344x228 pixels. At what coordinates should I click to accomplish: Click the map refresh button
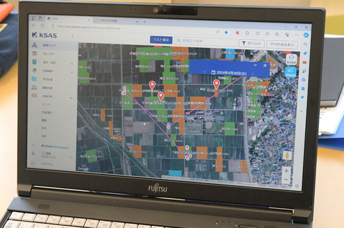coord(291,59)
